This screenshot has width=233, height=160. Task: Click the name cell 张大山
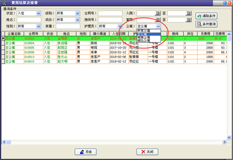tap(67, 57)
